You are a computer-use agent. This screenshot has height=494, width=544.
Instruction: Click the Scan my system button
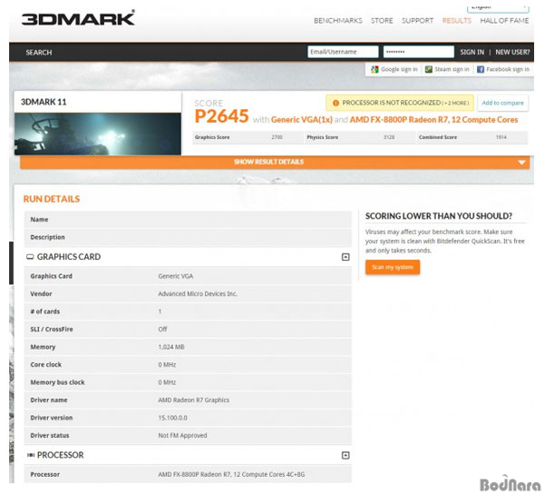(393, 267)
